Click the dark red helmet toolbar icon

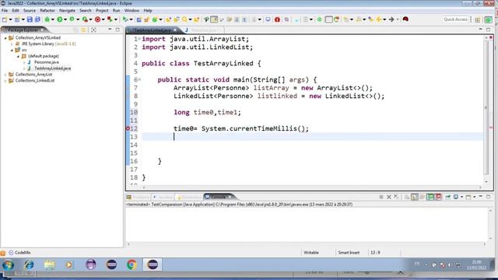click(x=405, y=19)
